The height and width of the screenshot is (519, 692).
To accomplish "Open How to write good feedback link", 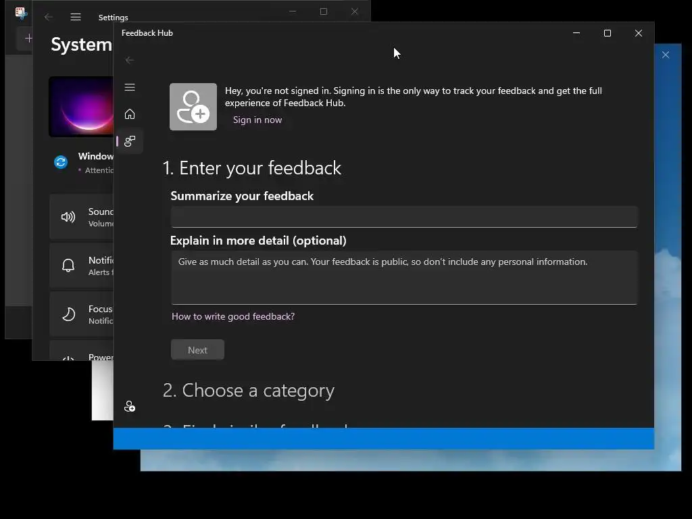I will coord(233,316).
